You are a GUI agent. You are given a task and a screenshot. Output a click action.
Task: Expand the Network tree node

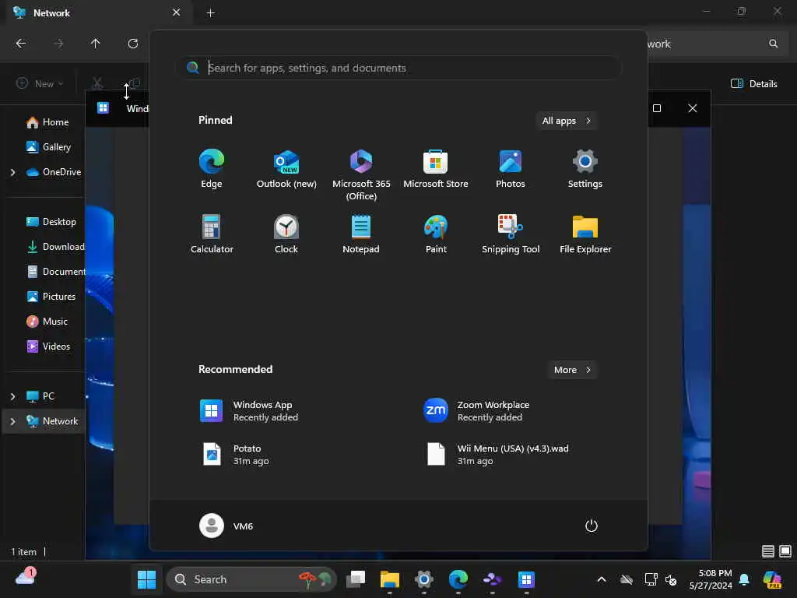(x=12, y=421)
